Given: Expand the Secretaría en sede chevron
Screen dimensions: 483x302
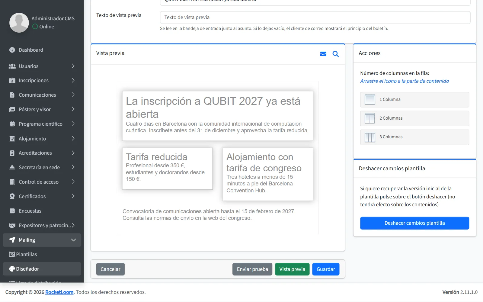Looking at the screenshot, I should [73, 168].
